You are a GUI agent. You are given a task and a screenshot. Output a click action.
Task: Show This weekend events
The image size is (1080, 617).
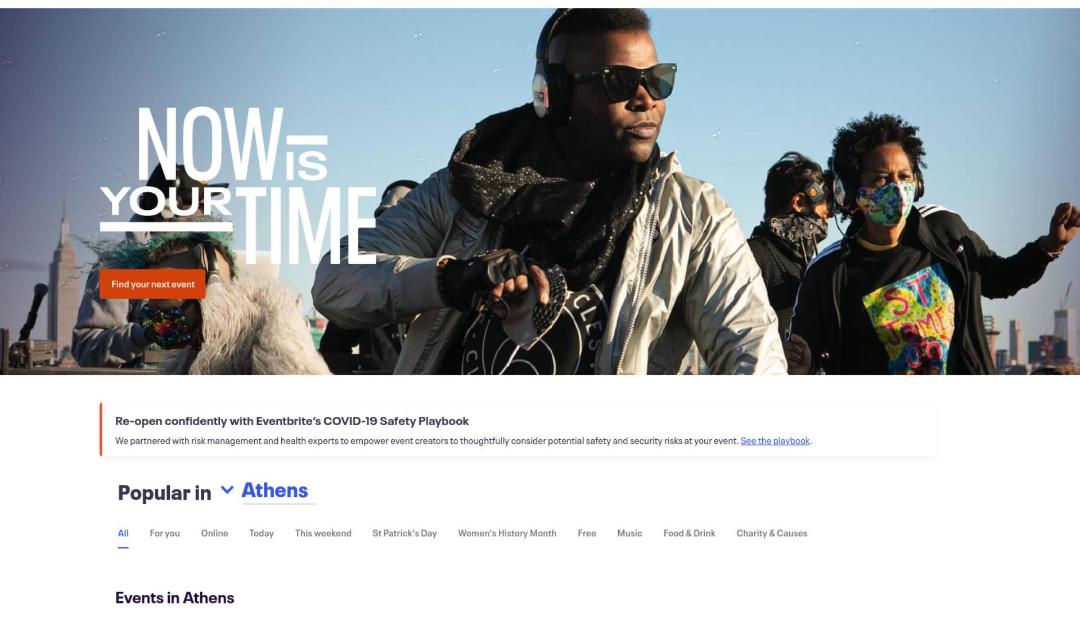[323, 533]
